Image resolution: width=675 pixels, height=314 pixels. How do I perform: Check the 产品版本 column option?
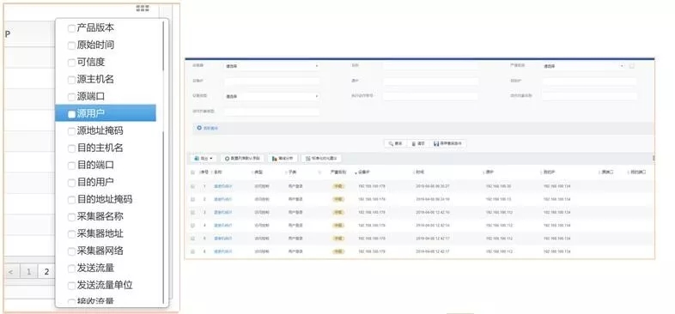(x=71, y=28)
